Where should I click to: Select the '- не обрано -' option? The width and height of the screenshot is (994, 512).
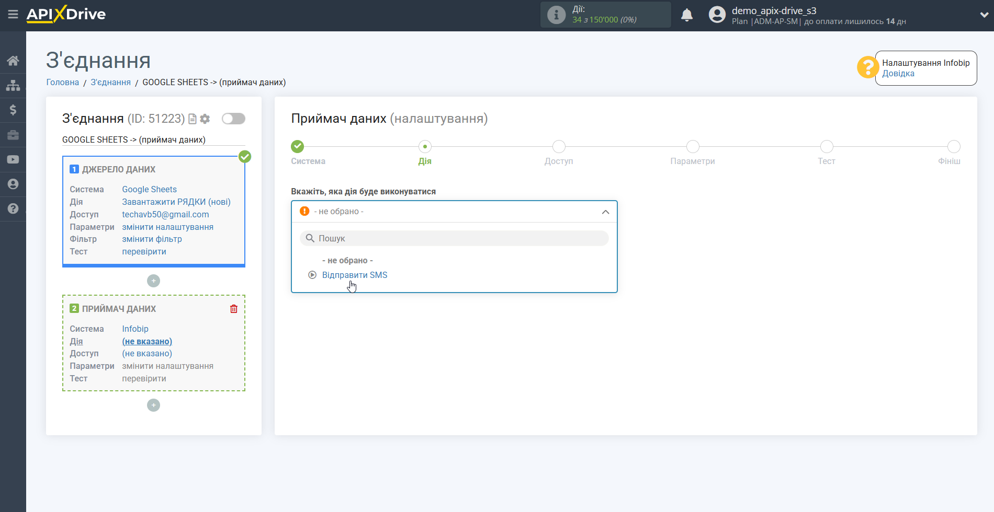(347, 260)
